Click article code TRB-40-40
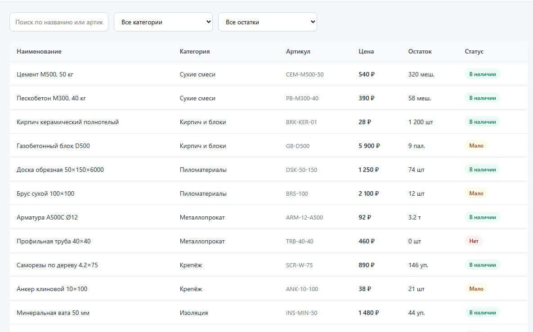Screen dimensions: 533x332 point(300,241)
